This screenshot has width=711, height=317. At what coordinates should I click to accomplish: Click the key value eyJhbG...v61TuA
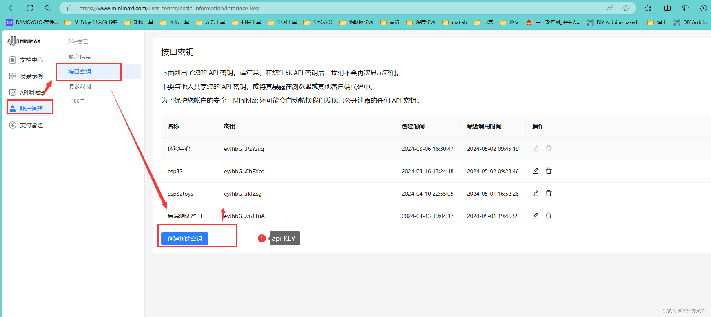(244, 216)
